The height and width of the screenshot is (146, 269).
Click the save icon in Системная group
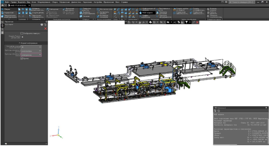coord(27,9)
